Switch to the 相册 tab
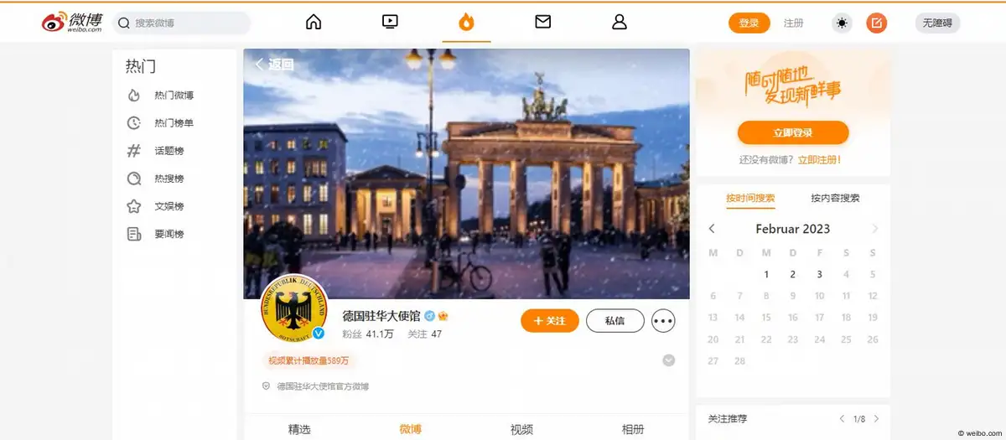This screenshot has width=1006, height=440. click(633, 429)
